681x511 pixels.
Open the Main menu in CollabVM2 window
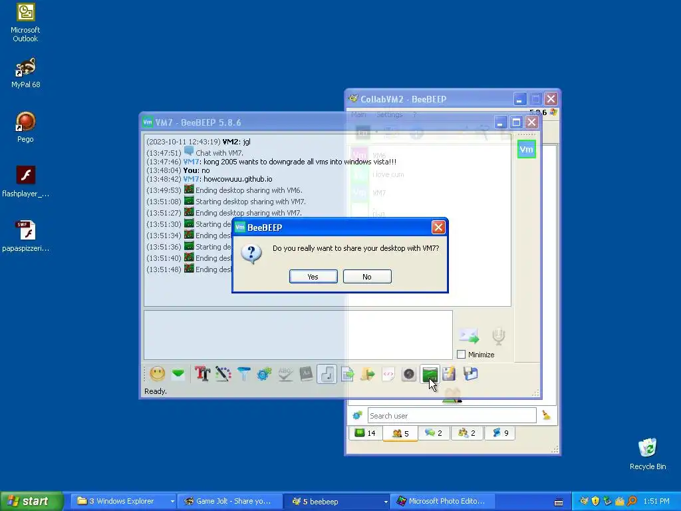pos(358,114)
